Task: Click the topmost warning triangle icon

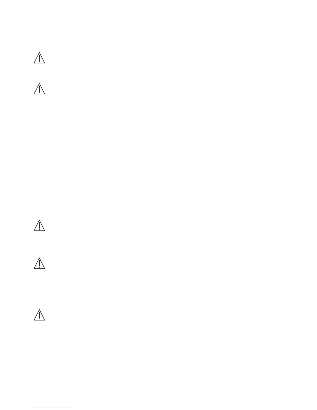Action: (39, 58)
